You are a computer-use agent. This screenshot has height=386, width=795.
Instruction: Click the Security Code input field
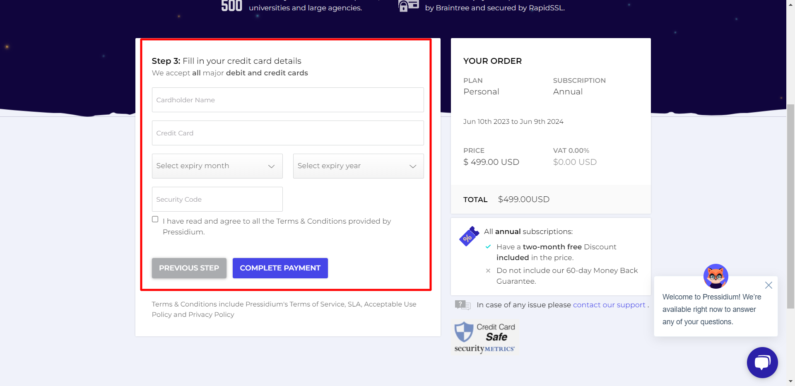[217, 199]
